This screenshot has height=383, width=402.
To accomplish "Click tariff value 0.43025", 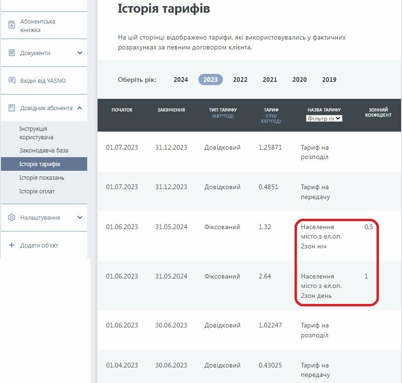I will click(270, 365).
